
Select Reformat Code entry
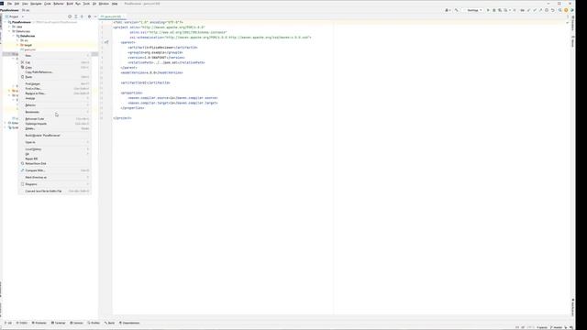coord(55,118)
